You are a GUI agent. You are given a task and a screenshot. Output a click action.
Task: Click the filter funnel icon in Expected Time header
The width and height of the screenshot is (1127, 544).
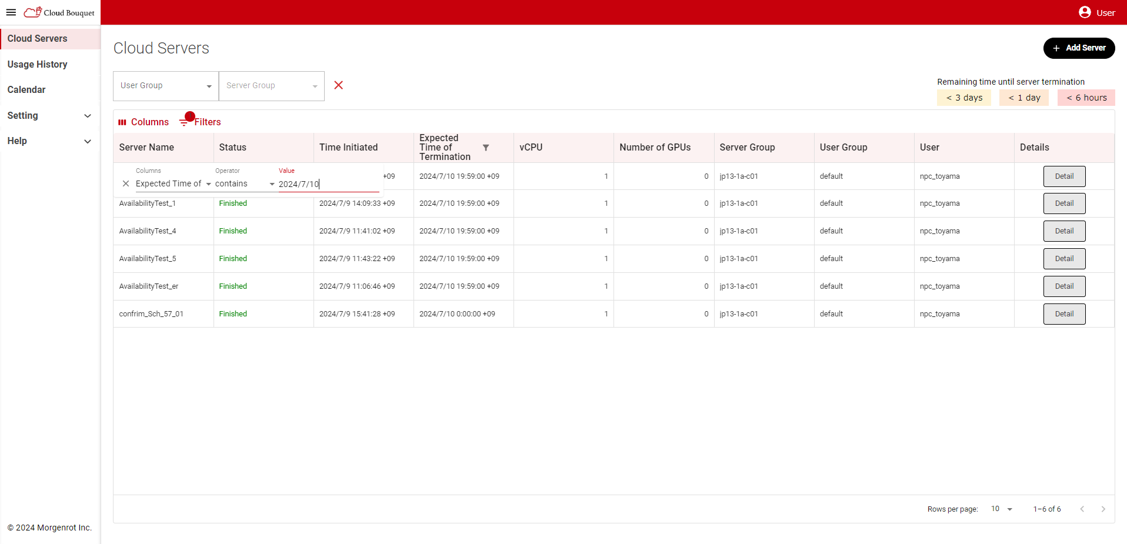click(x=486, y=148)
